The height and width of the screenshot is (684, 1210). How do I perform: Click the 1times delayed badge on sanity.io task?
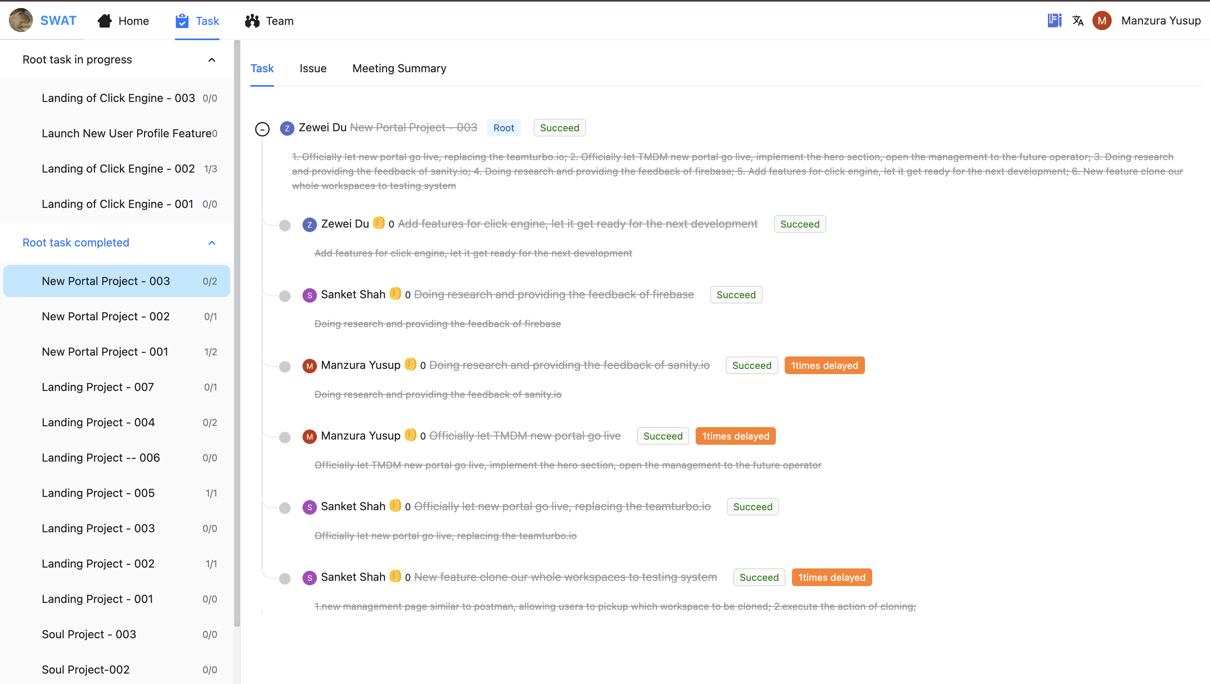tap(824, 365)
